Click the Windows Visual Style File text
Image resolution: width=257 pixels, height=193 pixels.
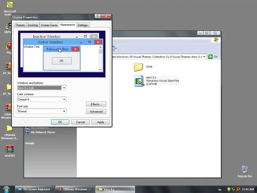tap(162, 81)
